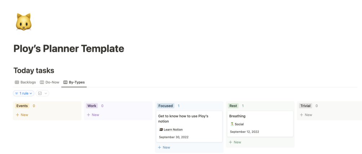
Task: Click the cat emoji page icon
Action: pyautogui.click(x=23, y=22)
